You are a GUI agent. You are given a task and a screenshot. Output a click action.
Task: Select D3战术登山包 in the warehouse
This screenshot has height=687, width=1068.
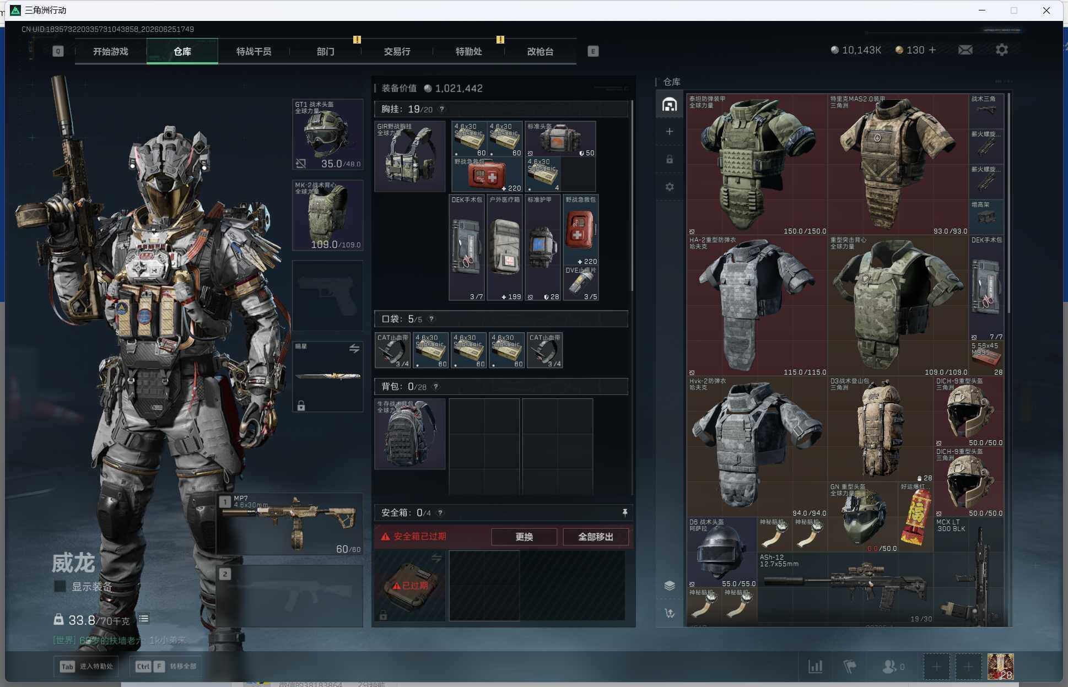tap(881, 429)
